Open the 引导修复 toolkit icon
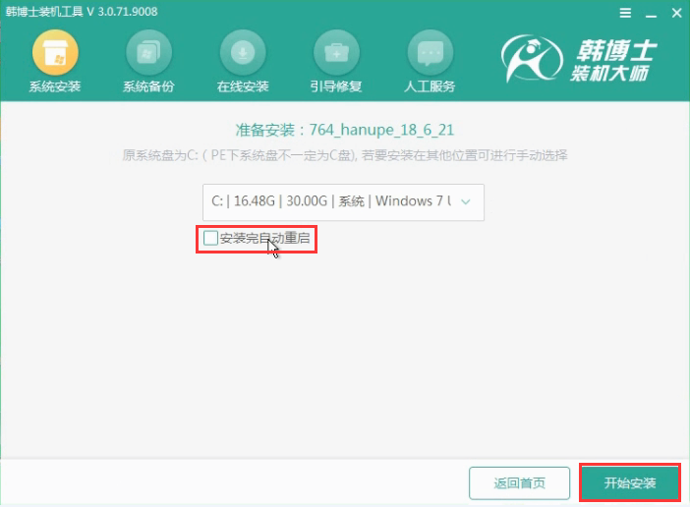 point(336,52)
